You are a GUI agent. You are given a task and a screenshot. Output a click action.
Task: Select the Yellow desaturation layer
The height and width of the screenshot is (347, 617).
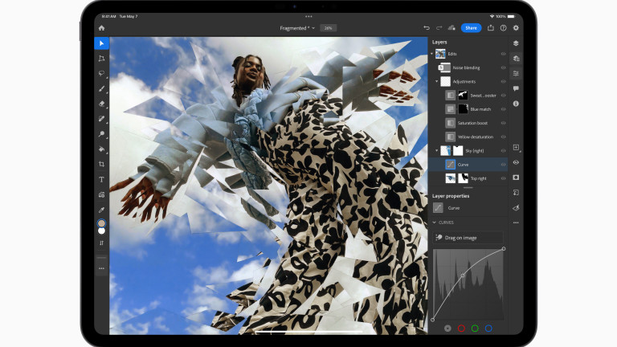point(476,137)
